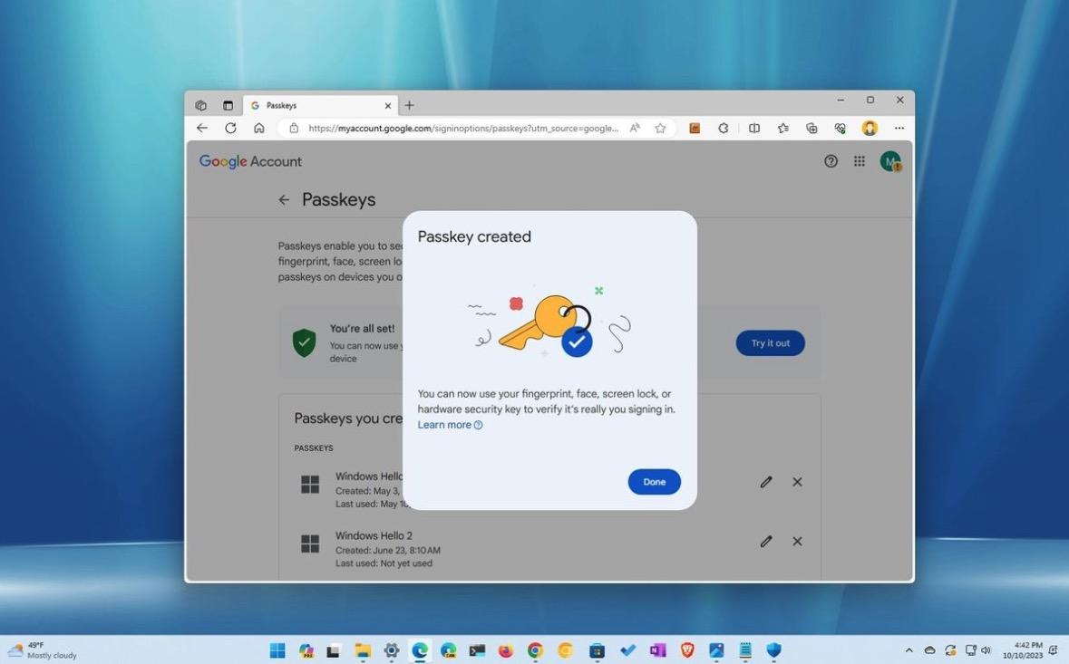This screenshot has width=1069, height=664.
Task: Open the weather widget on taskbar
Action: click(x=43, y=650)
